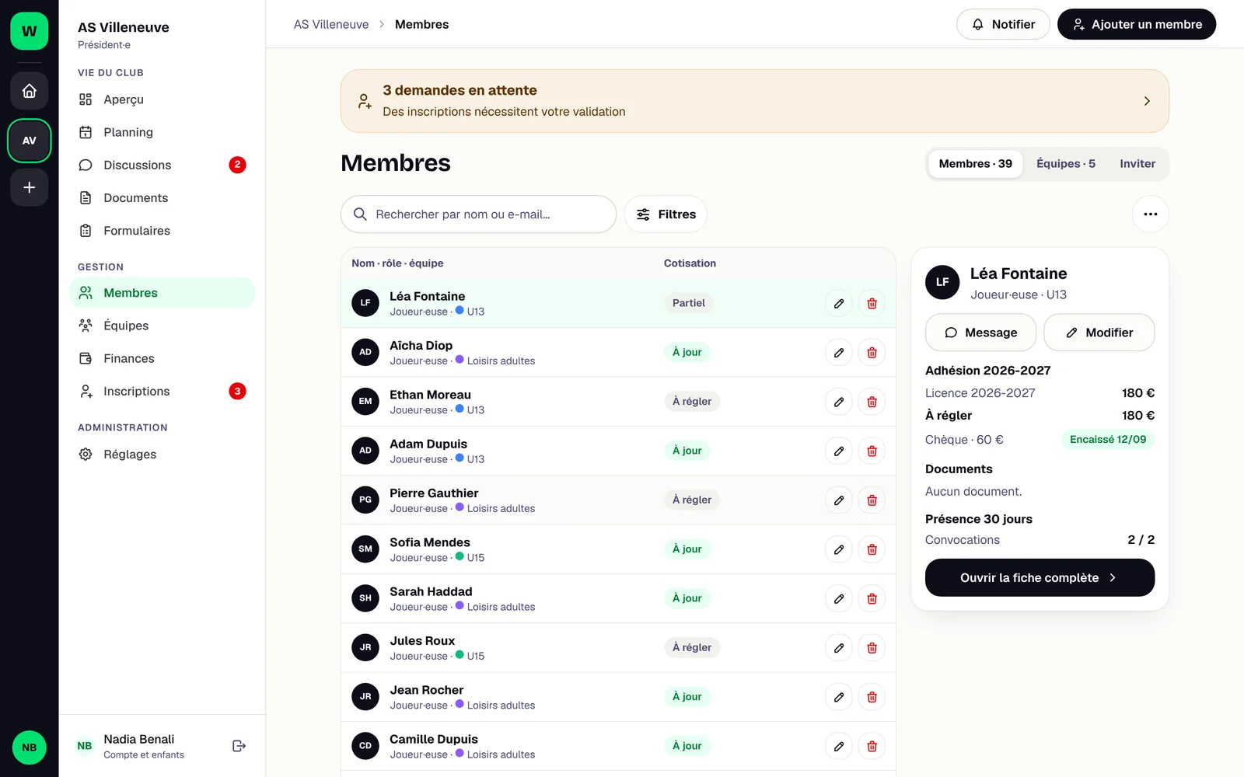
Task: Edit Aïcha Diop's row pencil icon
Action: pos(839,353)
